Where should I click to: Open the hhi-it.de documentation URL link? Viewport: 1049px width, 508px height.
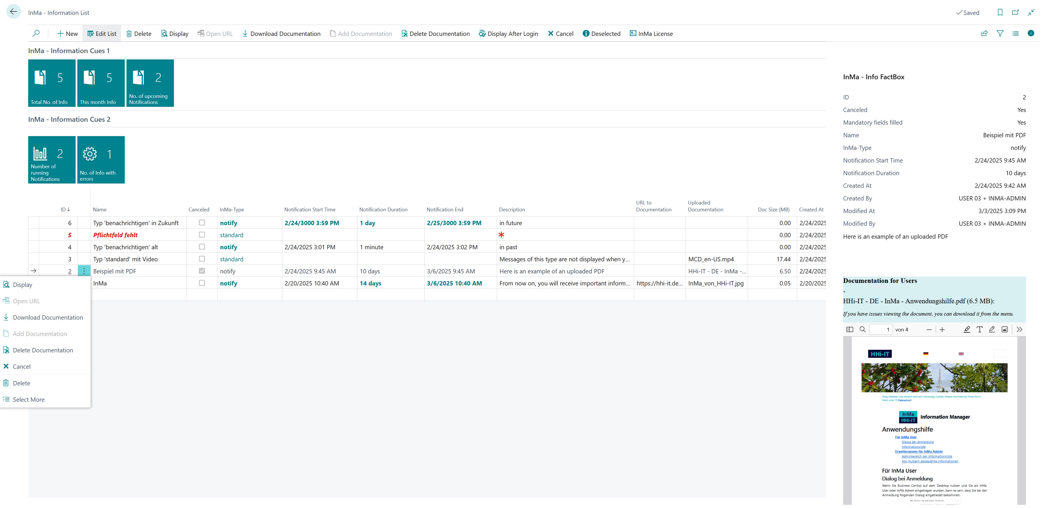click(659, 283)
